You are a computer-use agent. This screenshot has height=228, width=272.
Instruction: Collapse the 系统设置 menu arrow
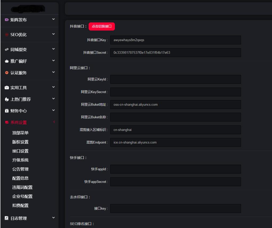coord(53,122)
